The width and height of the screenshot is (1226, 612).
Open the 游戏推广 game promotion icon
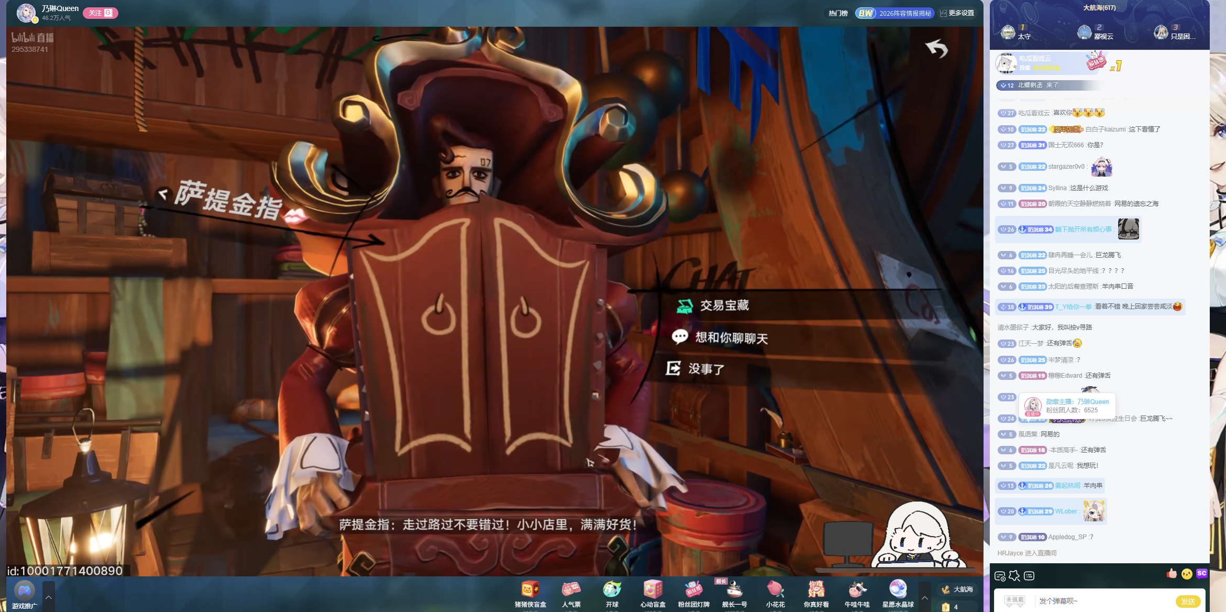tap(25, 595)
